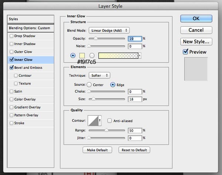The height and width of the screenshot is (175, 222).
Task: Select the solid color radio button
Action: pos(73,56)
